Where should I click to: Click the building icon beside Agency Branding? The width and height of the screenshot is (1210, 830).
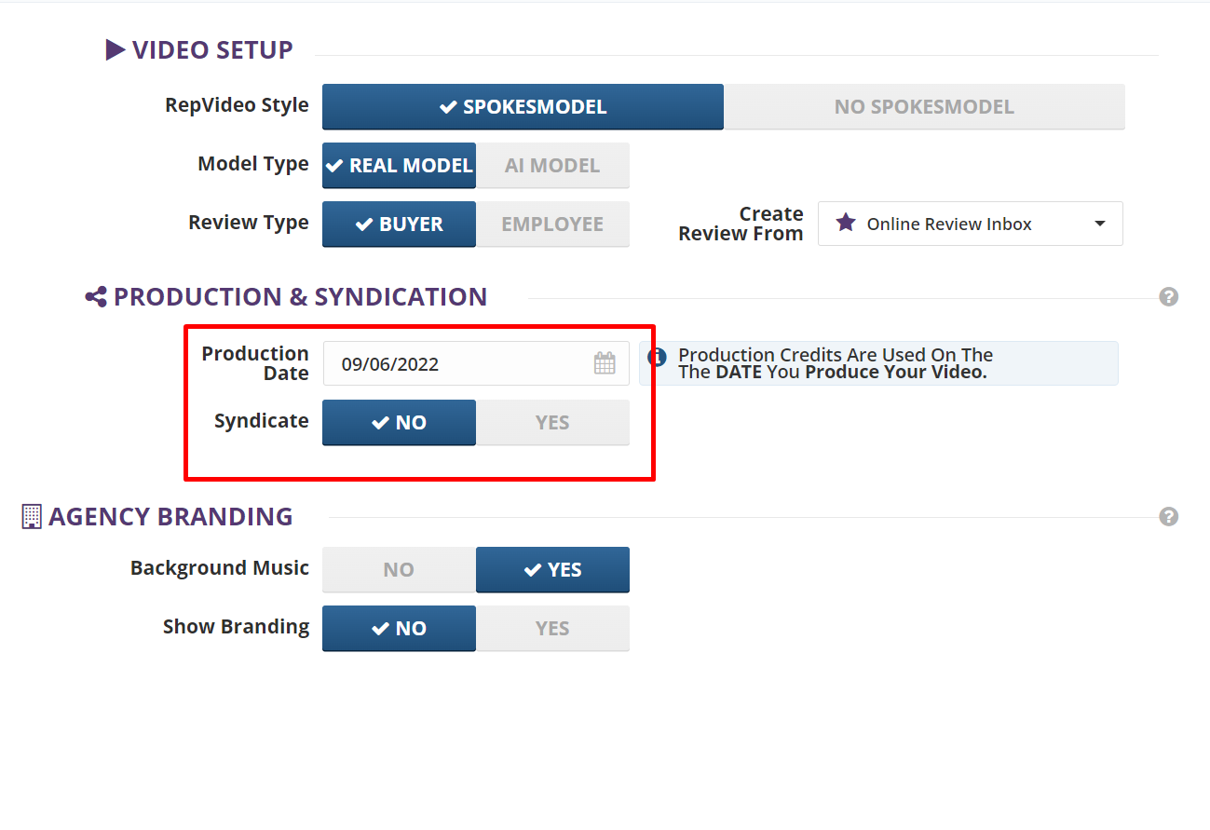point(32,517)
